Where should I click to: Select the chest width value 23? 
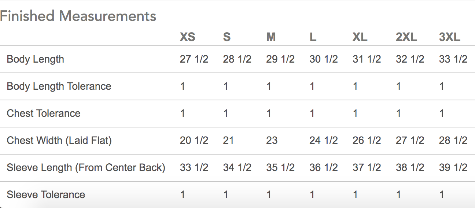(272, 141)
